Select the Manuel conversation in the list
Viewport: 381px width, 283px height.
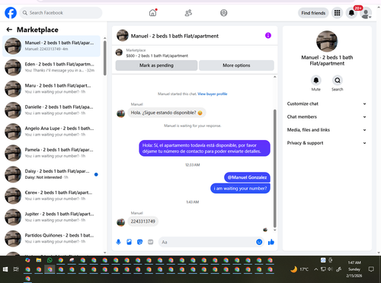tap(52, 46)
